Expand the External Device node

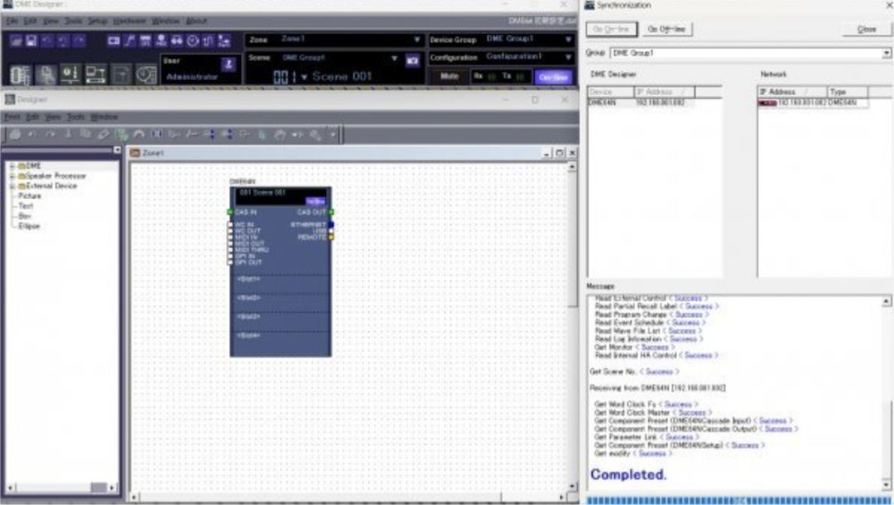tap(12, 186)
